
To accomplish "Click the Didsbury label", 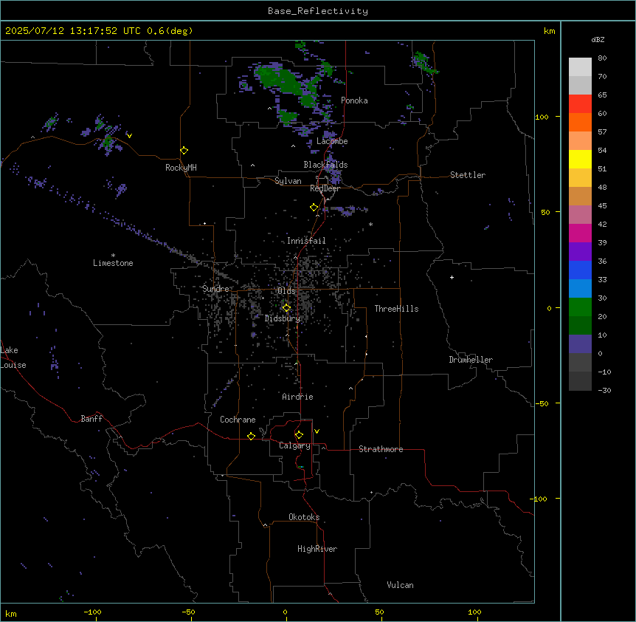I will tap(283, 318).
